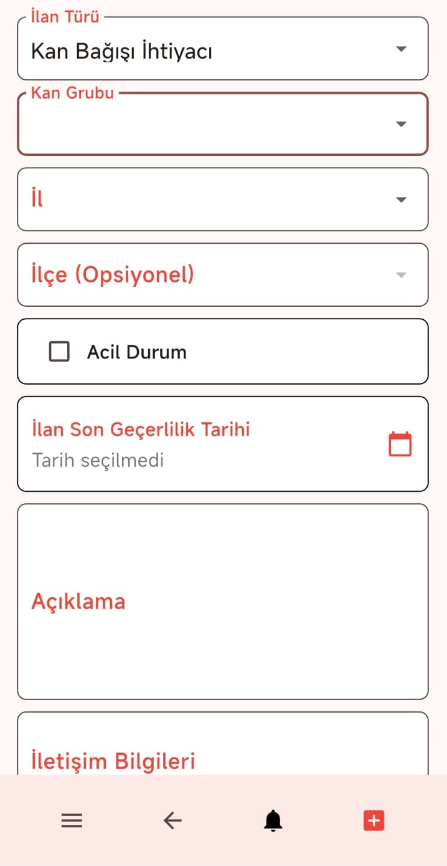Focus the Açıklama text area
This screenshot has height=866, width=447.
[x=223, y=602]
